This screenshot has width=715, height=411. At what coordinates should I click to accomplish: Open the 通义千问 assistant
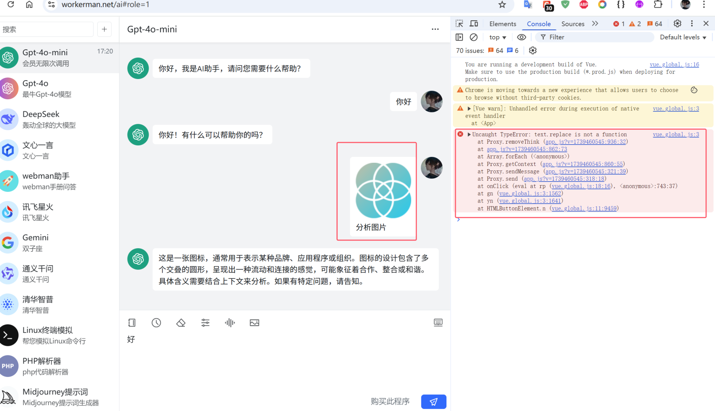(60, 274)
